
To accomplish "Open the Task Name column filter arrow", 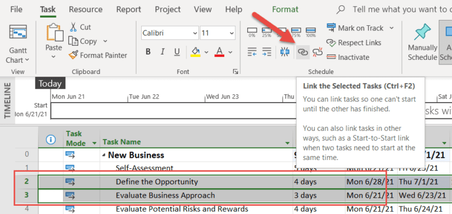I will point(287,143).
